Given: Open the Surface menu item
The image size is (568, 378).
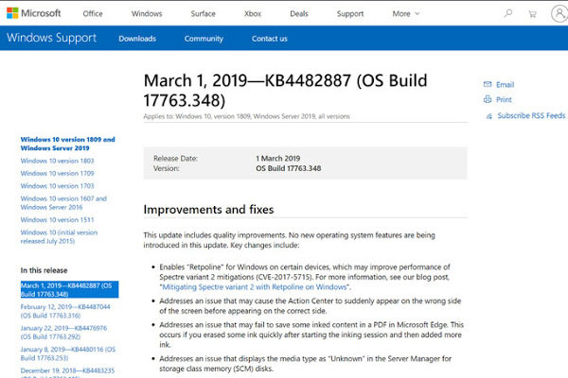Looking at the screenshot, I should pyautogui.click(x=204, y=14).
